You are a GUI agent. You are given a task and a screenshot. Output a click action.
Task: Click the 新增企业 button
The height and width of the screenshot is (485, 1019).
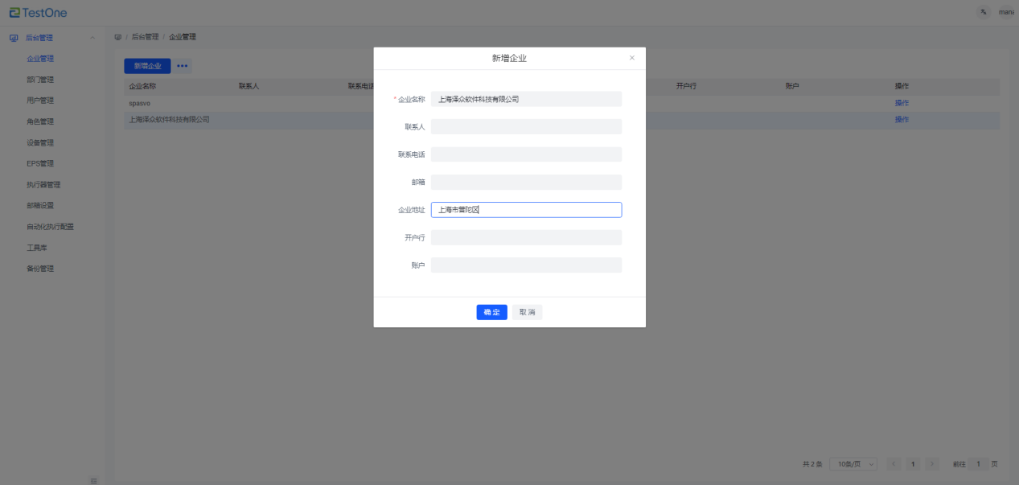pos(147,66)
